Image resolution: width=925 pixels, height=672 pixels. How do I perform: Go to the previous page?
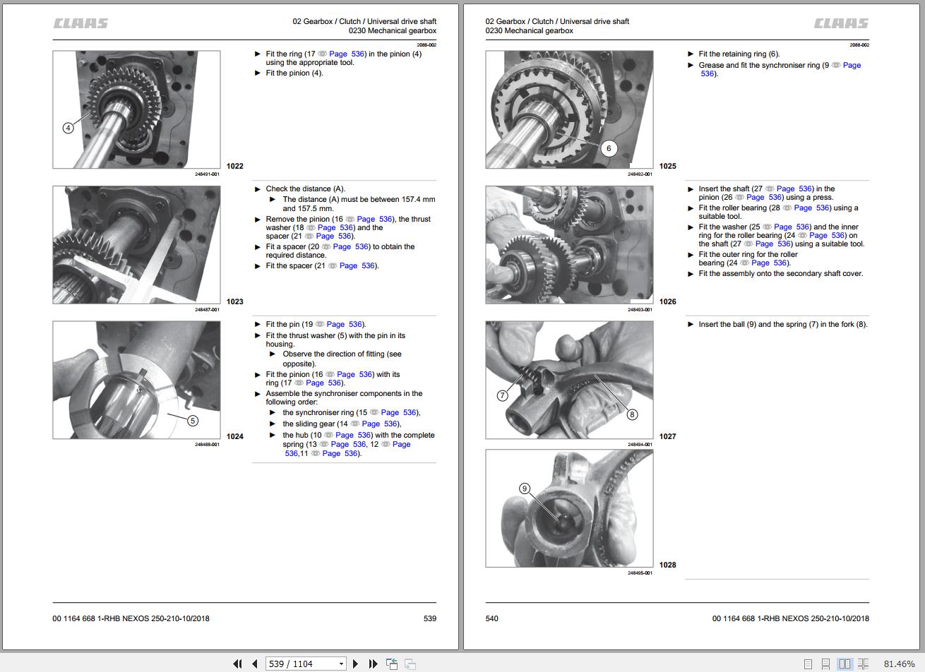coord(254,664)
